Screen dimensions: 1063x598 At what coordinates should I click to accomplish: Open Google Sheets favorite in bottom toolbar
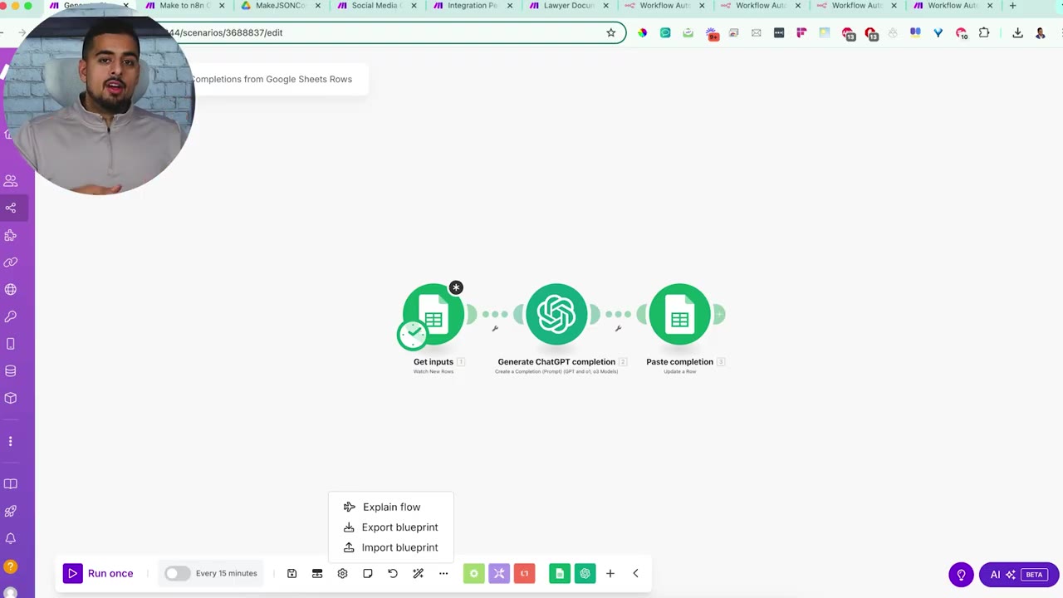pos(560,573)
